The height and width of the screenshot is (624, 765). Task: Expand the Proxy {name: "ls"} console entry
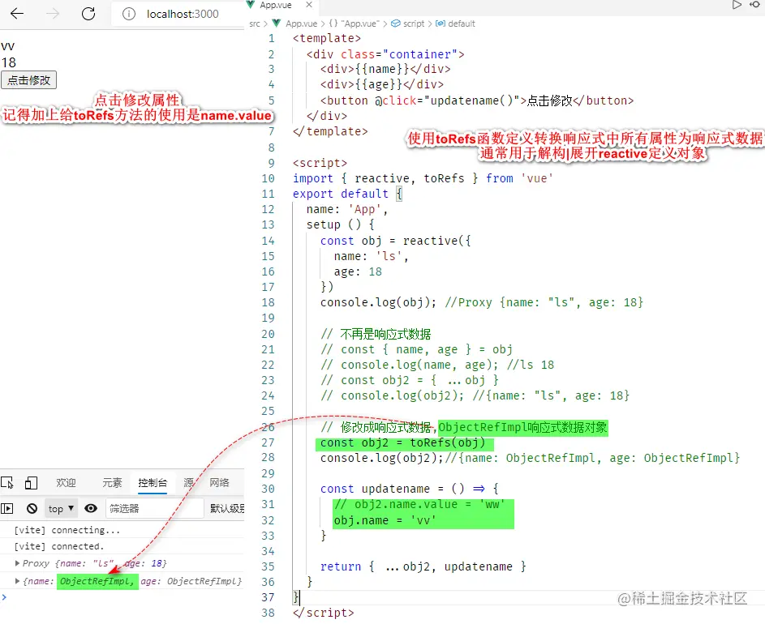18,563
